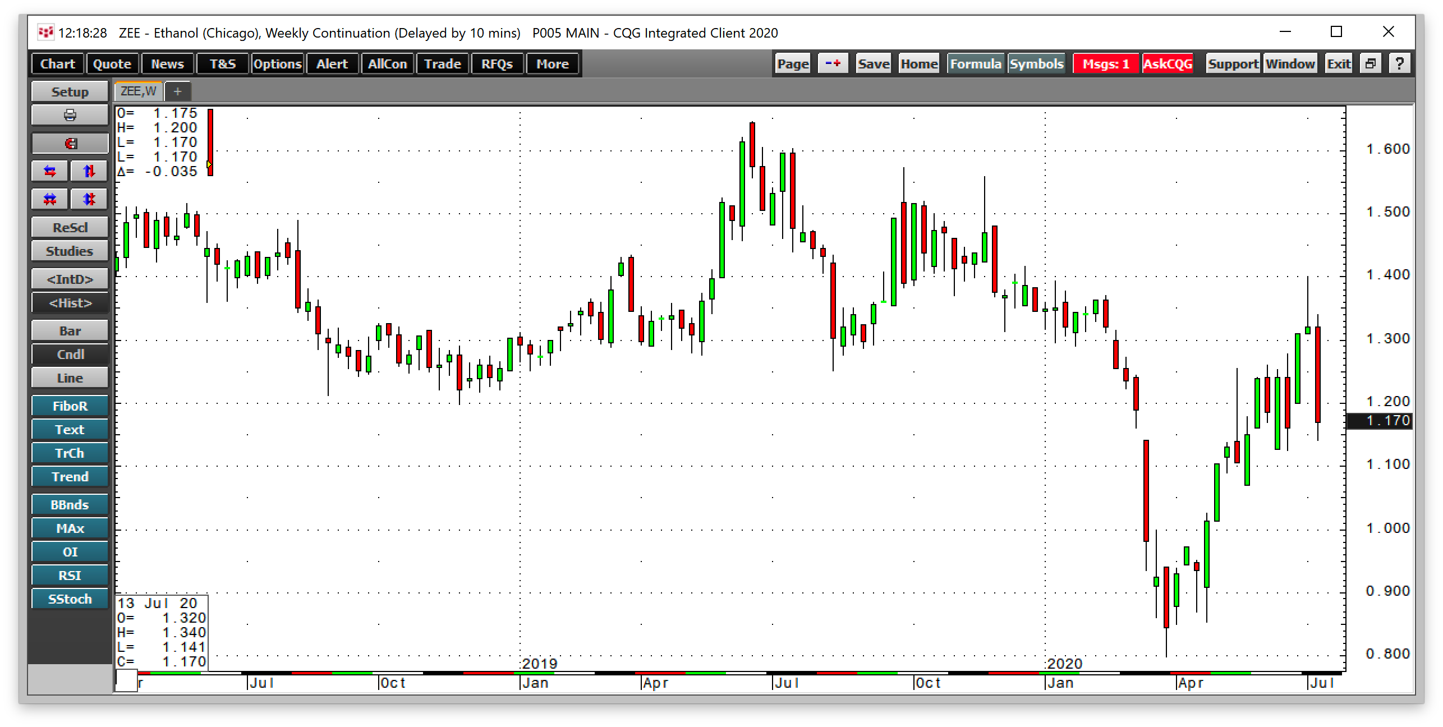Add a new chart tab with plus

(178, 91)
